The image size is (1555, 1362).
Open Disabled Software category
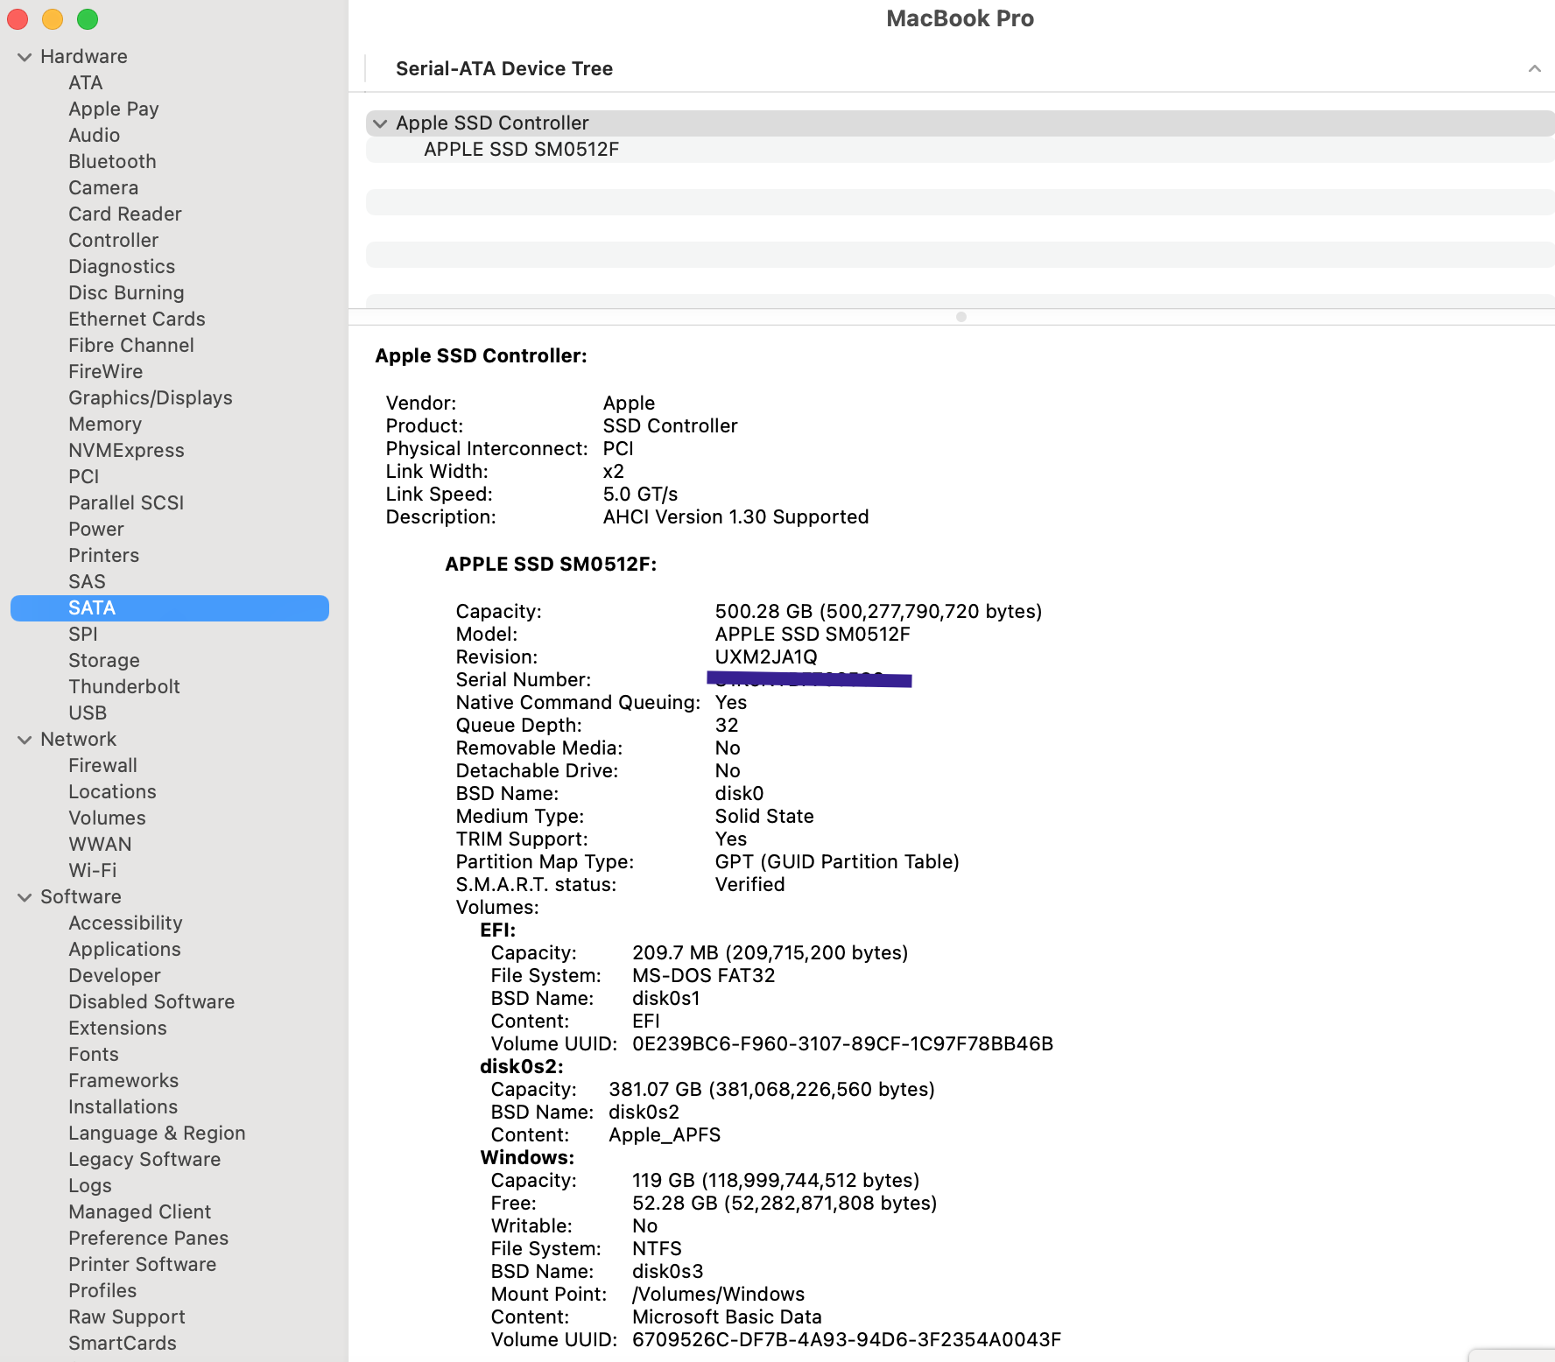151,1002
